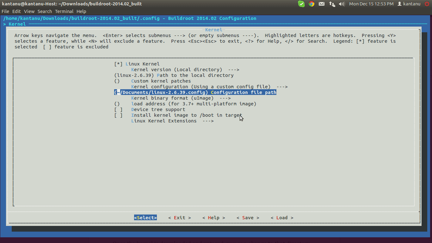
Task: Toggle the Linux Kernel checkbox
Action: pos(118,64)
